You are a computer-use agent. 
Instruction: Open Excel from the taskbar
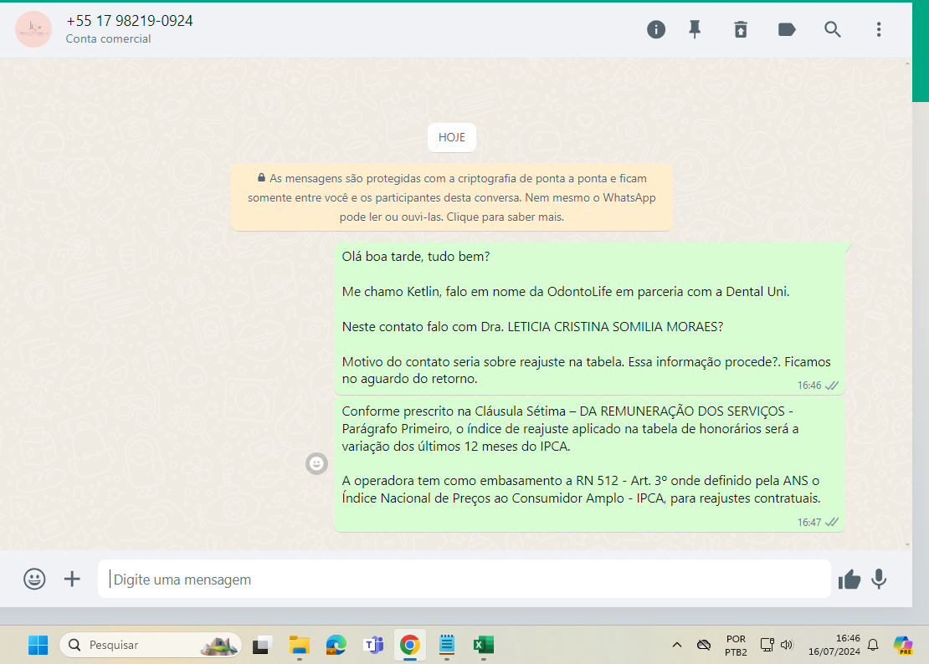(484, 645)
